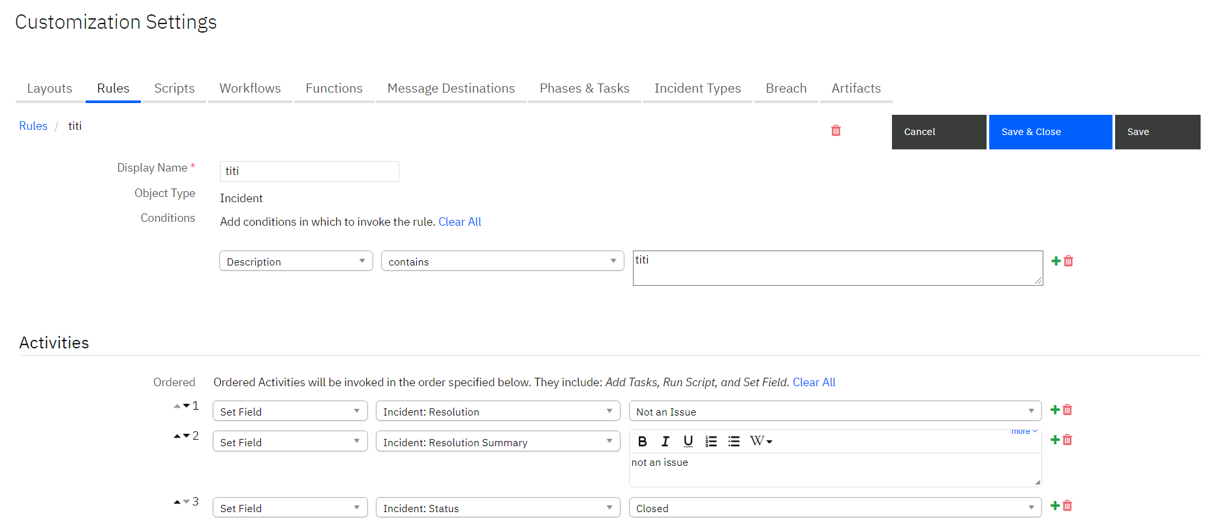Open the contains operator dropdown
The height and width of the screenshot is (531, 1228).
(502, 261)
